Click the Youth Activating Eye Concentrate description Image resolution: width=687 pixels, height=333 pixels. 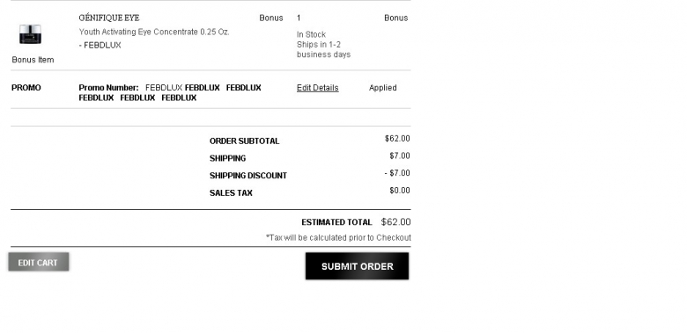[x=154, y=32]
